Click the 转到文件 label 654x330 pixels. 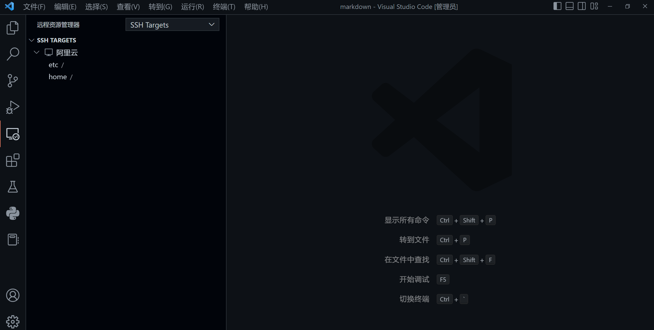pos(414,240)
